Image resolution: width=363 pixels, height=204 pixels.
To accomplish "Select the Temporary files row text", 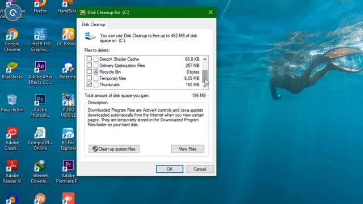I will click(x=113, y=78).
